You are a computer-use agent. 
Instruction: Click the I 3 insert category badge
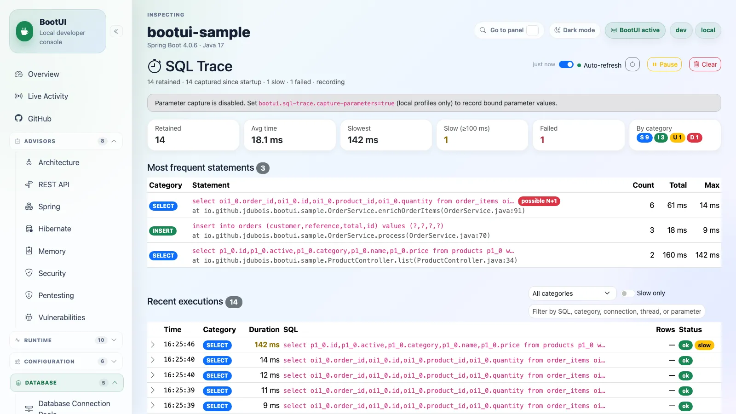click(661, 138)
